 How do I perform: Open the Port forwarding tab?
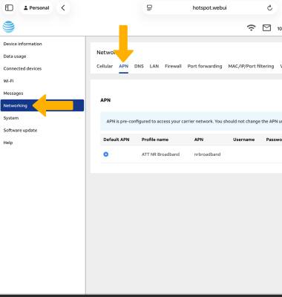pyautogui.click(x=205, y=66)
